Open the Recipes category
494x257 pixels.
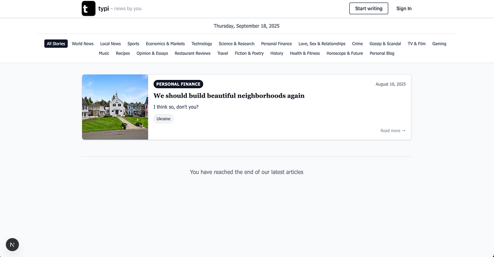[123, 53]
